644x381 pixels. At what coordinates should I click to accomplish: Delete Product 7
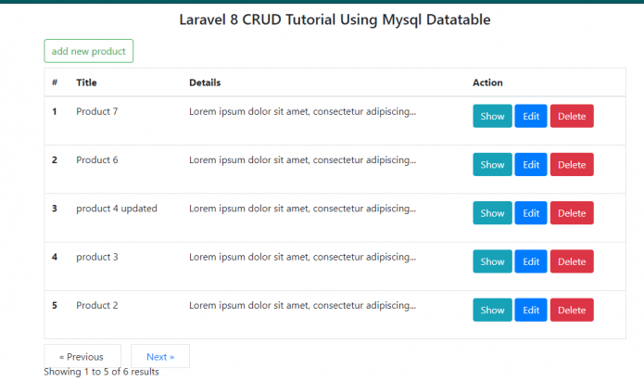pos(572,116)
